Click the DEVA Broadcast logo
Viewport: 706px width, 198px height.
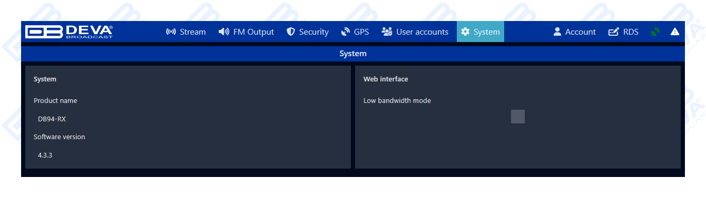[69, 32]
